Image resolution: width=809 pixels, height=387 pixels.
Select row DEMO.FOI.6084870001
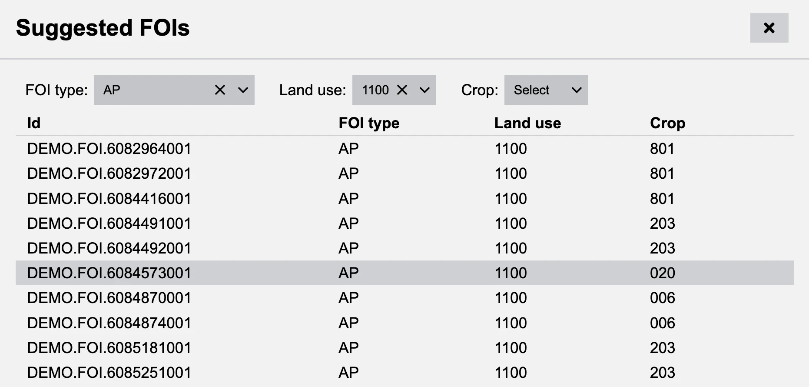click(x=109, y=298)
